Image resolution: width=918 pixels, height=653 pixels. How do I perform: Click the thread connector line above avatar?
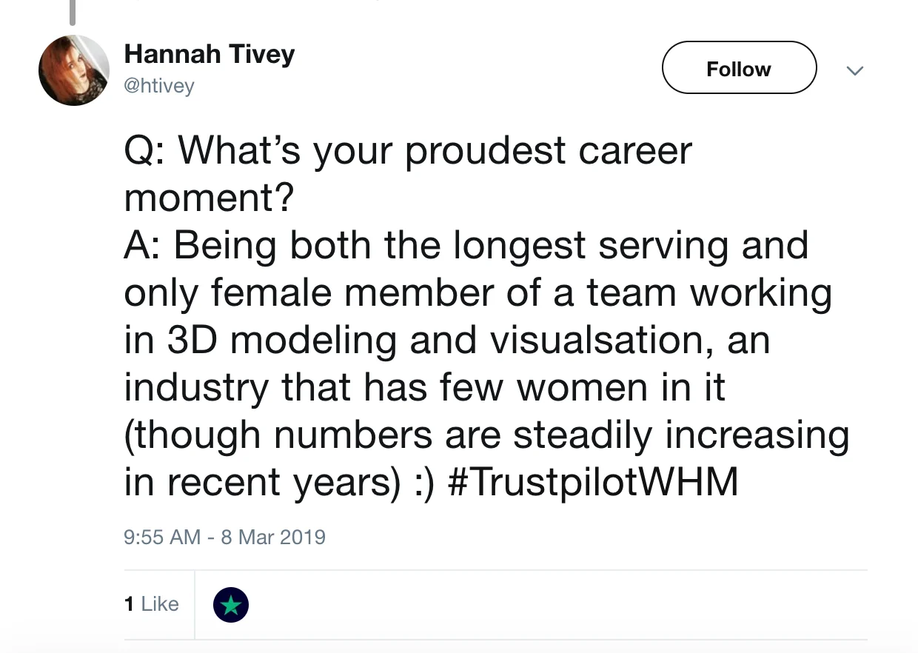73,12
